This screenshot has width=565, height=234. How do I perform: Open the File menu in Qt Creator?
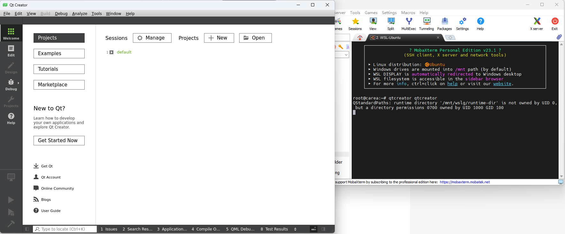point(7,13)
